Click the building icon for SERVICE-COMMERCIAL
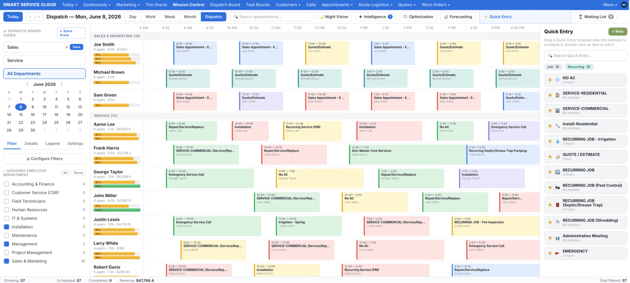Screen dimensions: 630x283 pyautogui.click(x=558, y=111)
